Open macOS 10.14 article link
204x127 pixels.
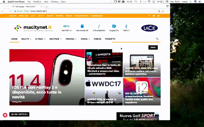click(x=141, y=71)
